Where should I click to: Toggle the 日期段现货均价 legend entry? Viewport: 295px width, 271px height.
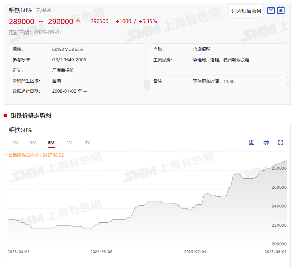(x=35, y=155)
